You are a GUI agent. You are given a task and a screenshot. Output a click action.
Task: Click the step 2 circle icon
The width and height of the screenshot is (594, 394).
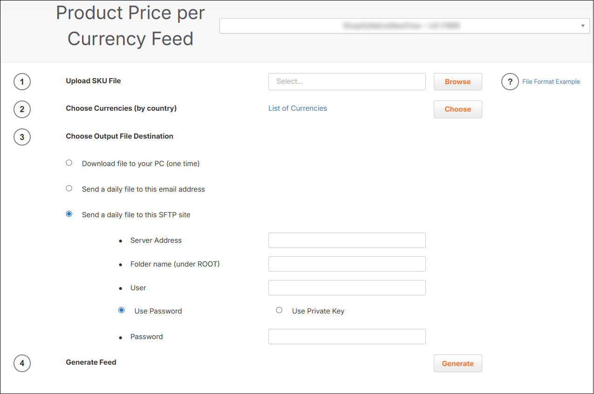pyautogui.click(x=22, y=109)
